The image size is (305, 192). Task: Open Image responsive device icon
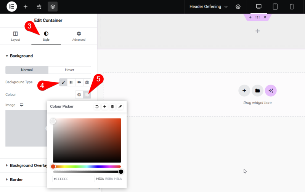click(22, 105)
